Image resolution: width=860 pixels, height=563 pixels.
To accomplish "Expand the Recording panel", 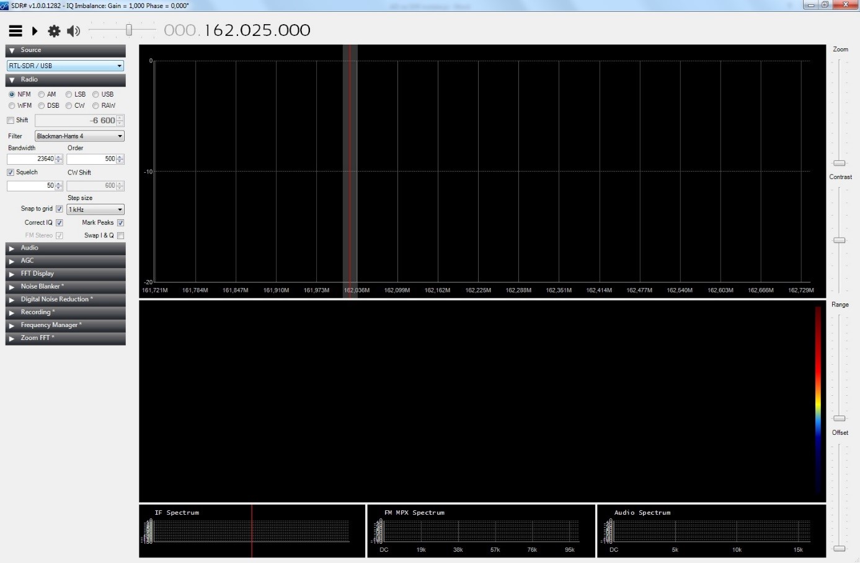I will (x=12, y=313).
